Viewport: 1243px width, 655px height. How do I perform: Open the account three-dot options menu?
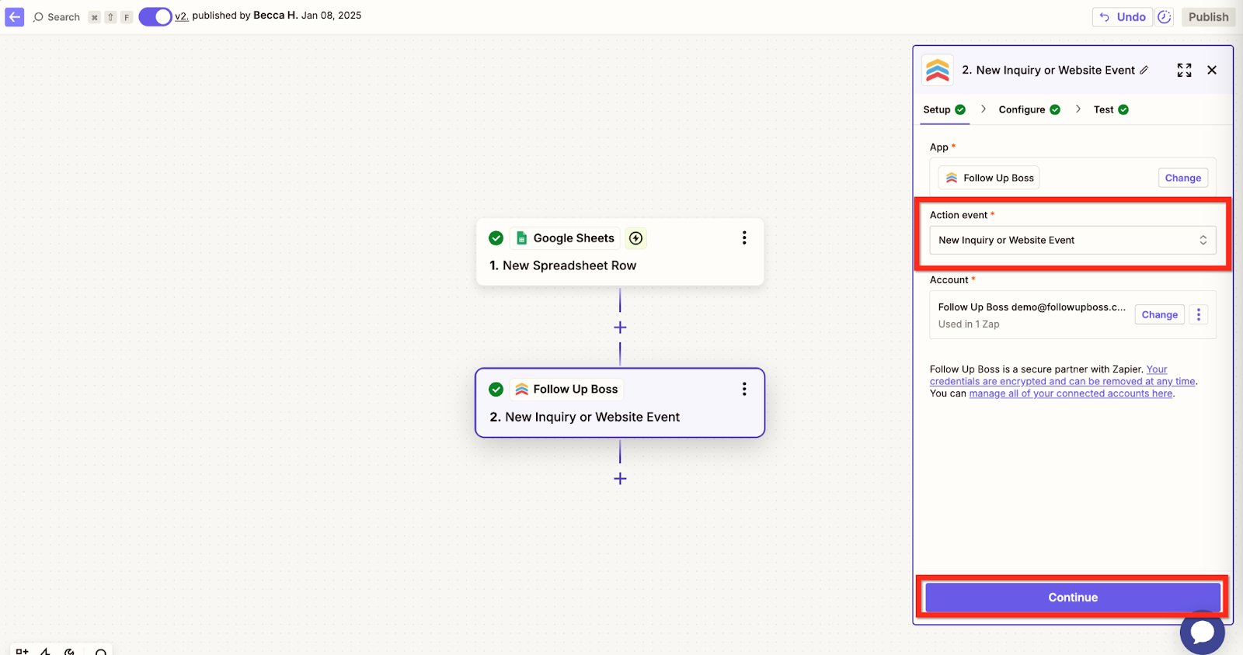pyautogui.click(x=1199, y=314)
